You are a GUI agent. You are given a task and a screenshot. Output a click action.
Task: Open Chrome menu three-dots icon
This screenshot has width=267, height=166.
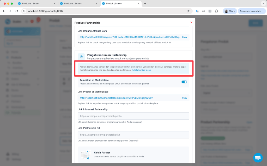[263, 11]
